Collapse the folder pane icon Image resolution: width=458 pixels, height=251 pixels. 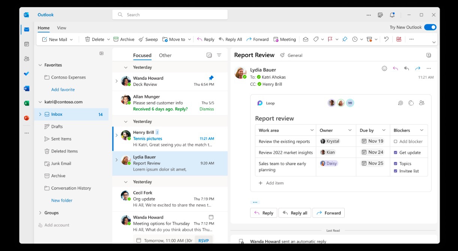click(101, 54)
